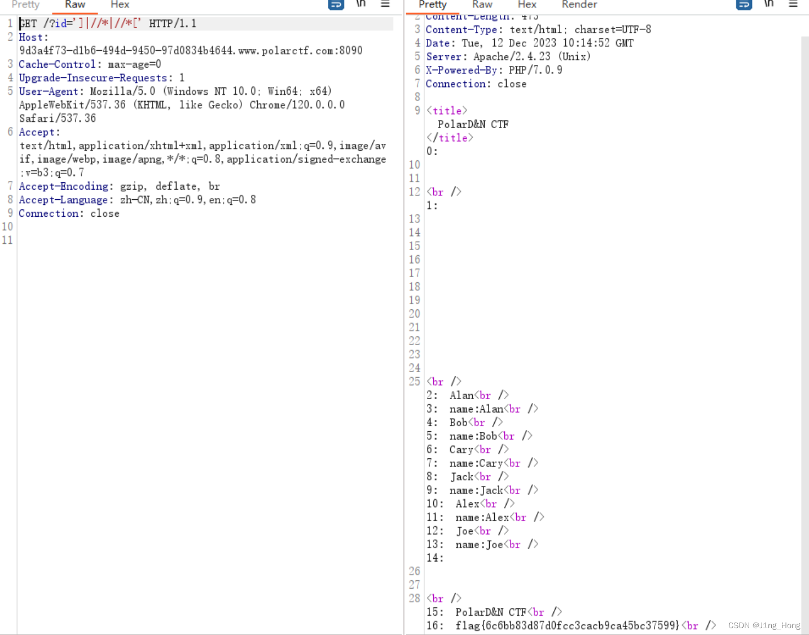Image resolution: width=809 pixels, height=635 pixels.
Task: Click the blue word-wrap icon above the request
Action: click(x=336, y=5)
